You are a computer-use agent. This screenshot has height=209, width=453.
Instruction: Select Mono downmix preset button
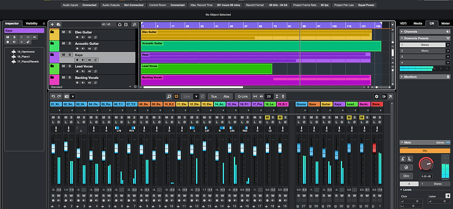point(425,51)
